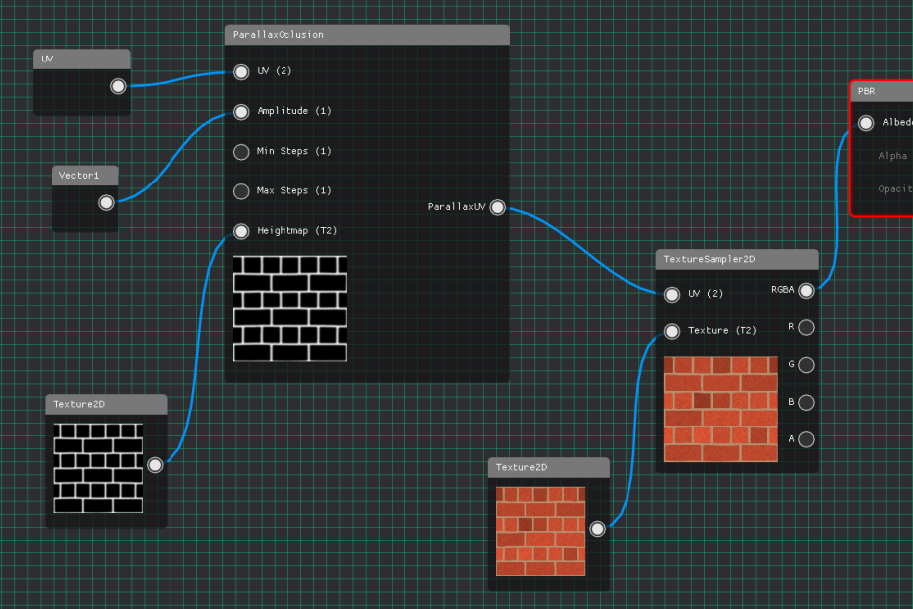This screenshot has width=913, height=609.
Task: Click the Vector1 node's output port
Action: pos(106,203)
